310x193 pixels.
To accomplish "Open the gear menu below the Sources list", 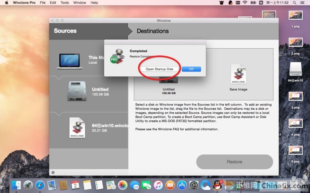I will [53, 172].
